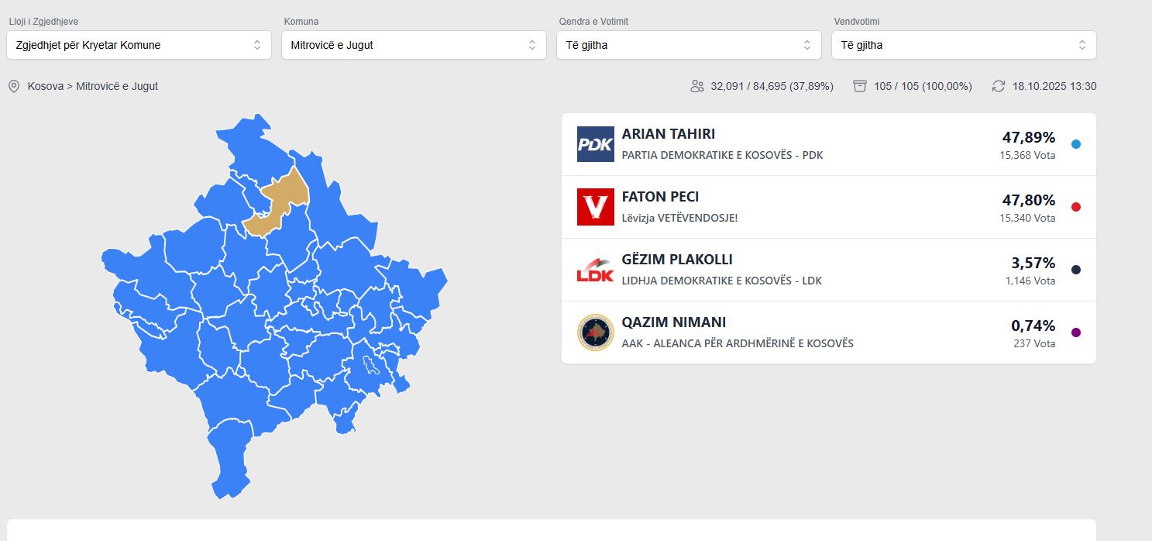The width and height of the screenshot is (1152, 541).
Task: Select the FATON PECI candidate name
Action: pos(660,197)
